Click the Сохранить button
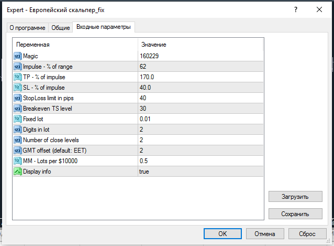The image size is (334, 246). (295, 214)
